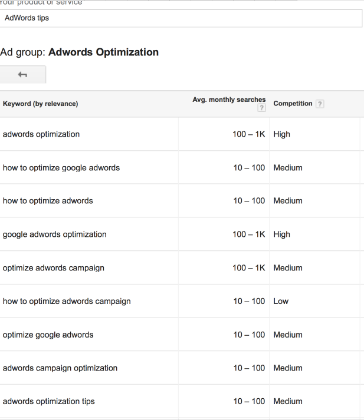The image size is (364, 420).
Task: Click the back arrow button
Action: point(22,75)
